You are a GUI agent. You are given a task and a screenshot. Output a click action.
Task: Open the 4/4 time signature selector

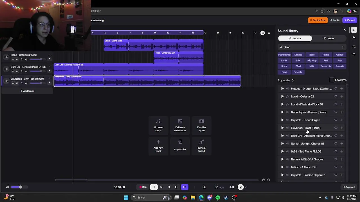(232, 187)
